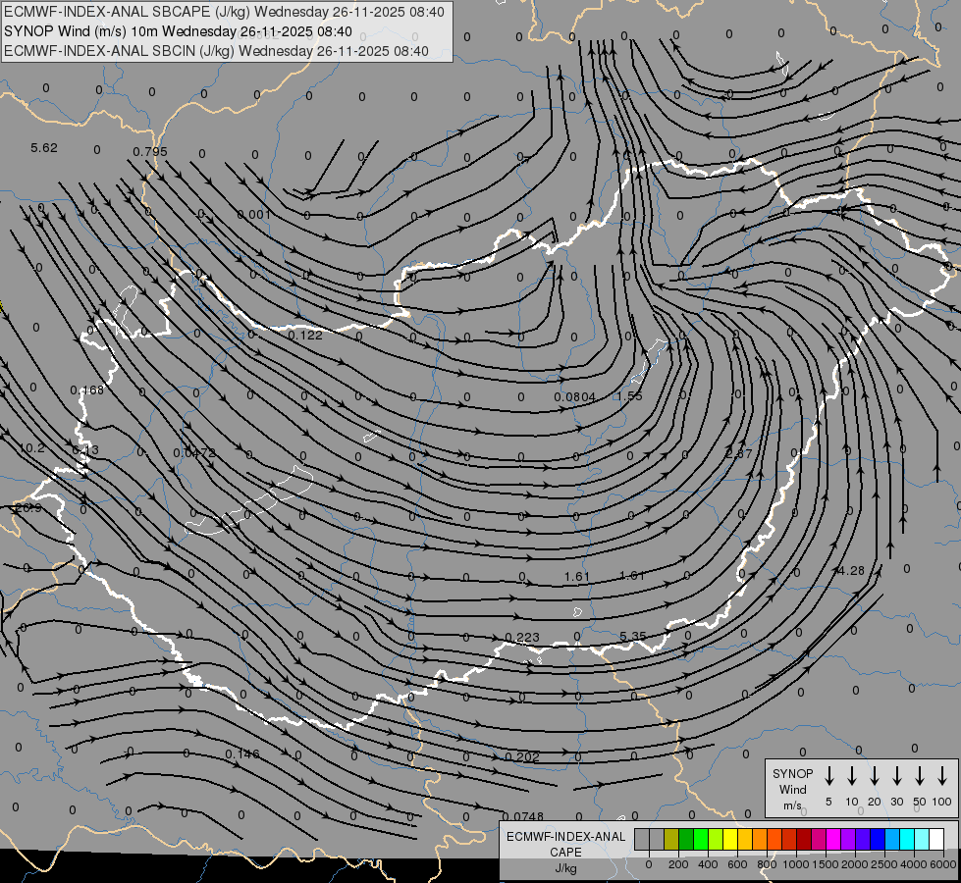Pick the bright magenta CAPE swatch

click(833, 839)
